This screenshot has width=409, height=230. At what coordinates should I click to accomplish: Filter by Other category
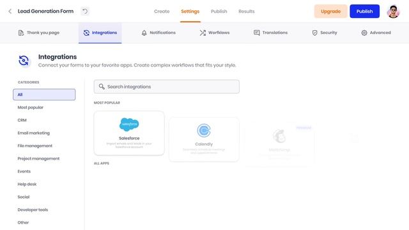(23, 222)
